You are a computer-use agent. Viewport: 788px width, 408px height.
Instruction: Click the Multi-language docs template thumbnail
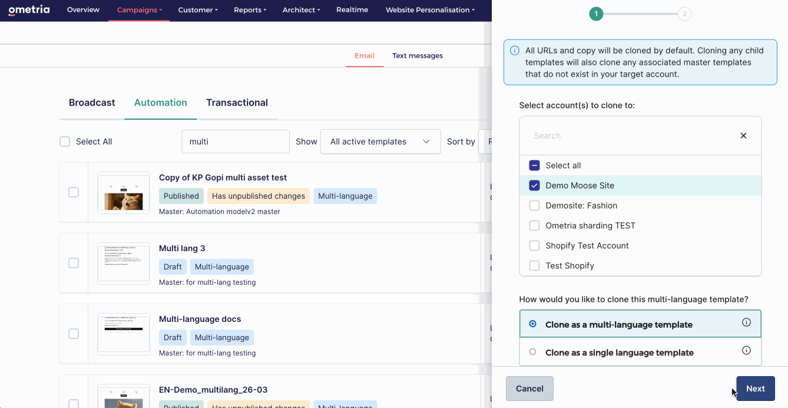(x=124, y=334)
